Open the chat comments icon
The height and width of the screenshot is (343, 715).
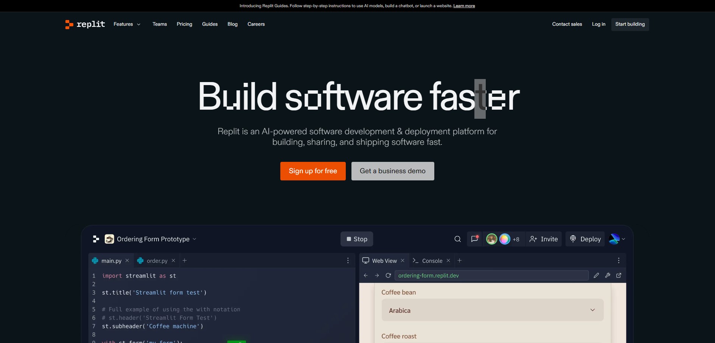[474, 239]
